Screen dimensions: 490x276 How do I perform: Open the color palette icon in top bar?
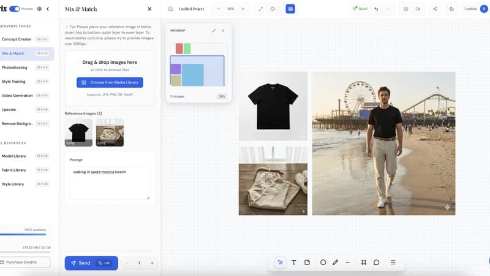[273, 9]
